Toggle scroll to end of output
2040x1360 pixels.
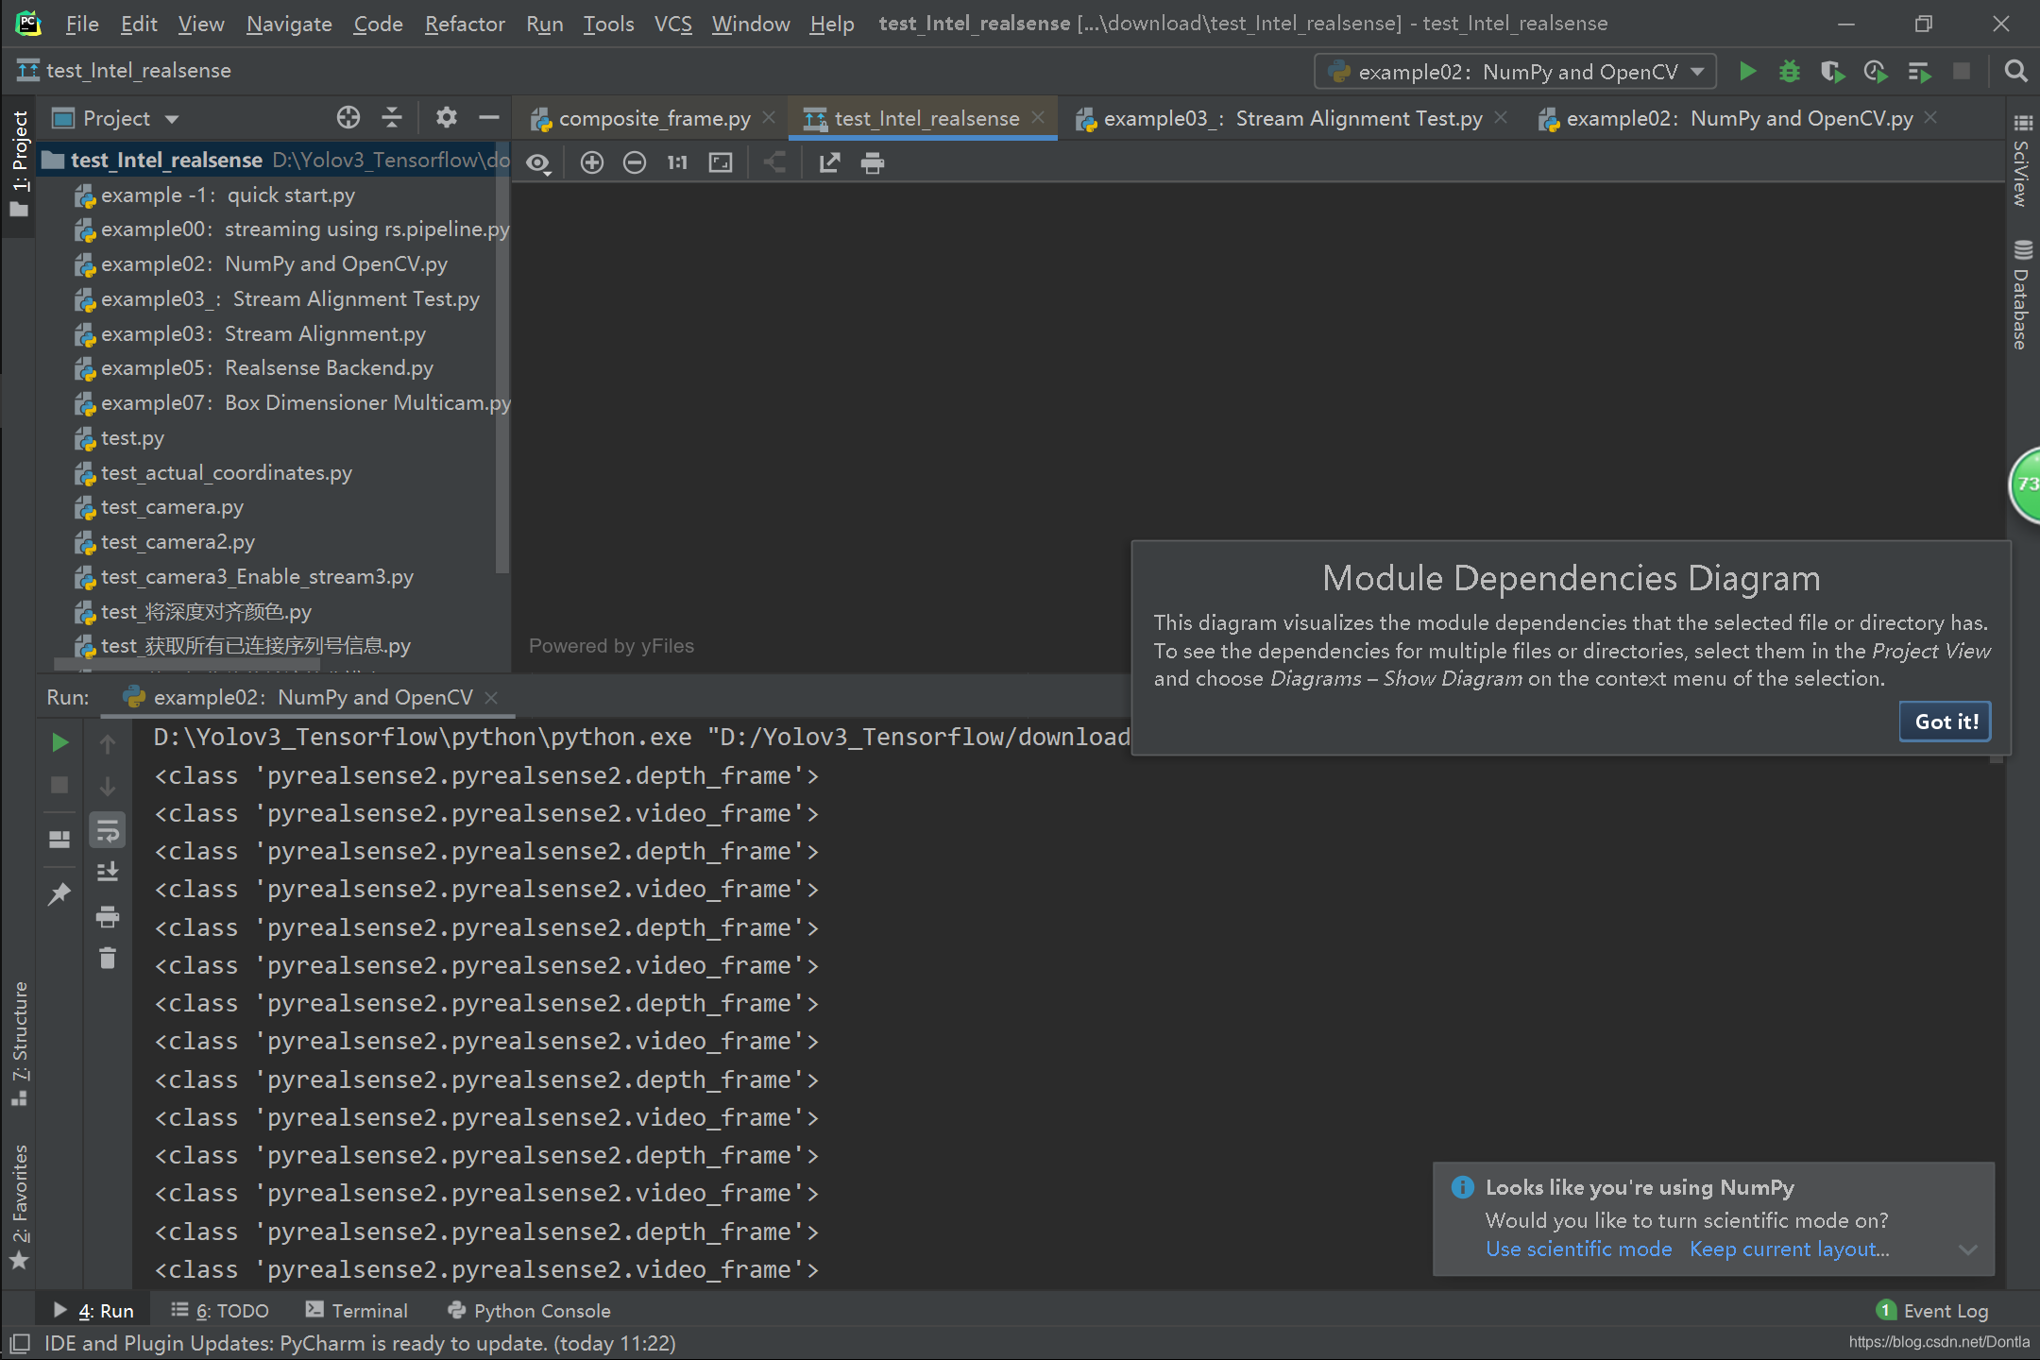tap(108, 873)
